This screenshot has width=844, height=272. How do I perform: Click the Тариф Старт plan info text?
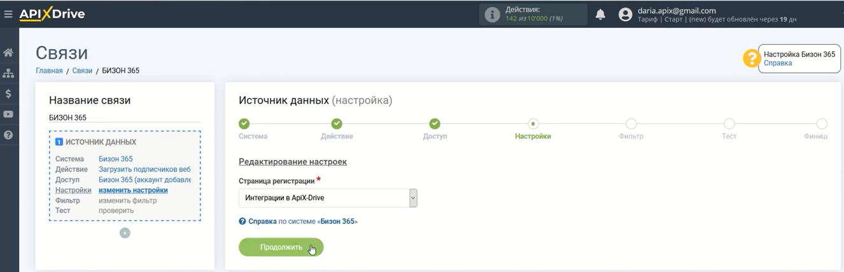[717, 20]
